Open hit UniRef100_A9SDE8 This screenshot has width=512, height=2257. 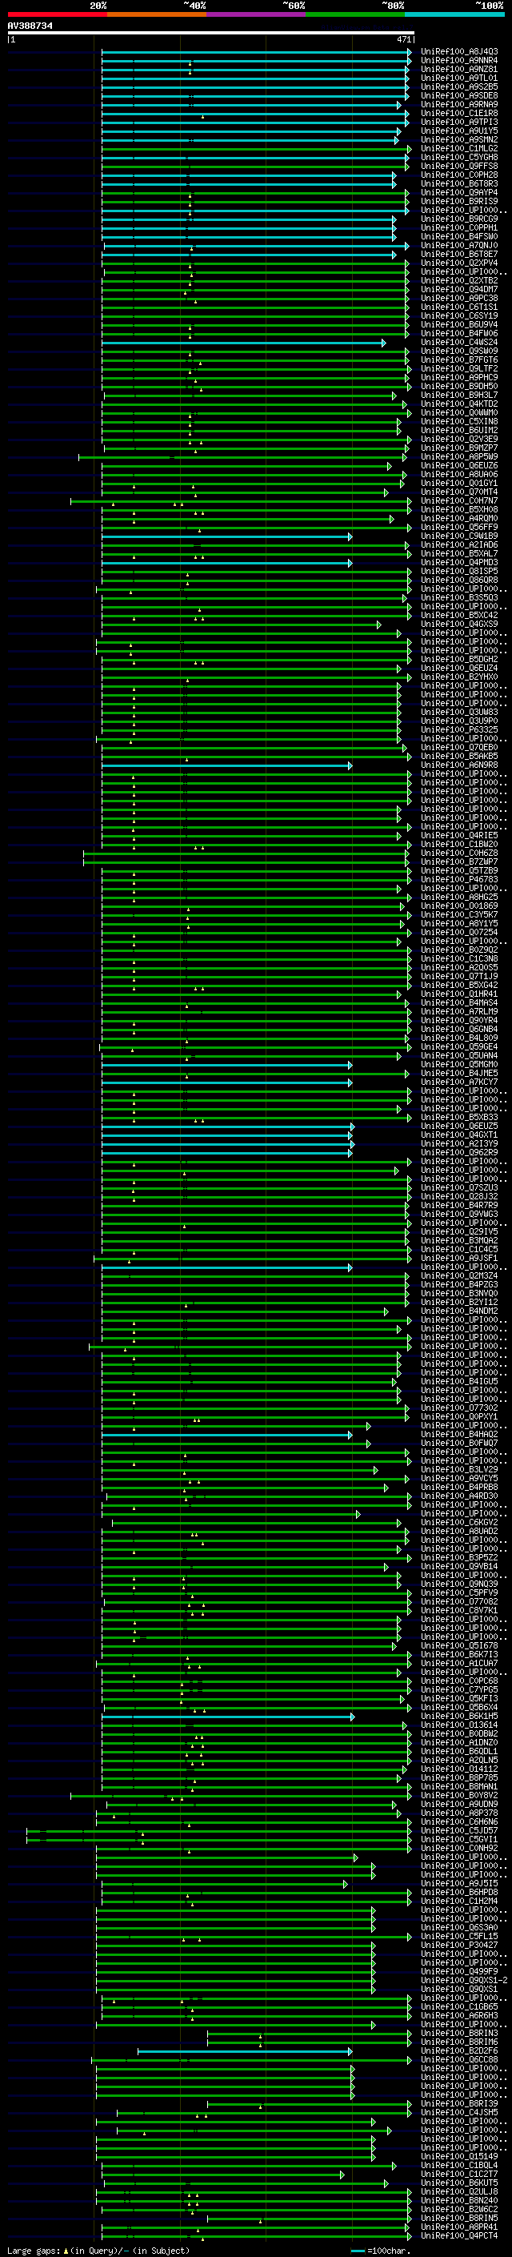click(459, 95)
